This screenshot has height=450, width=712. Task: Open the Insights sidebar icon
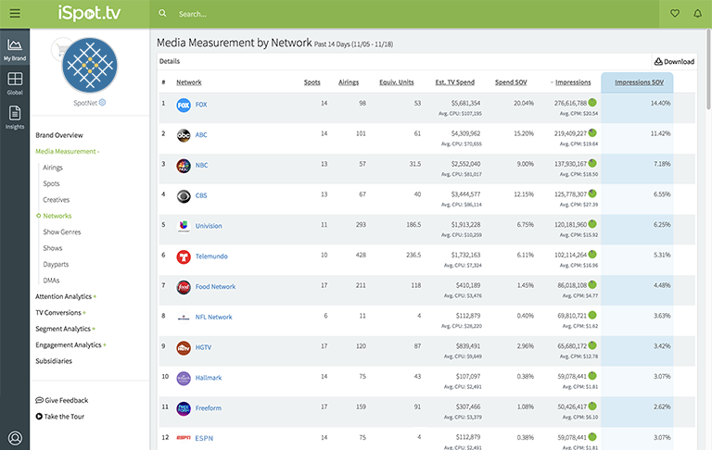pos(14,116)
